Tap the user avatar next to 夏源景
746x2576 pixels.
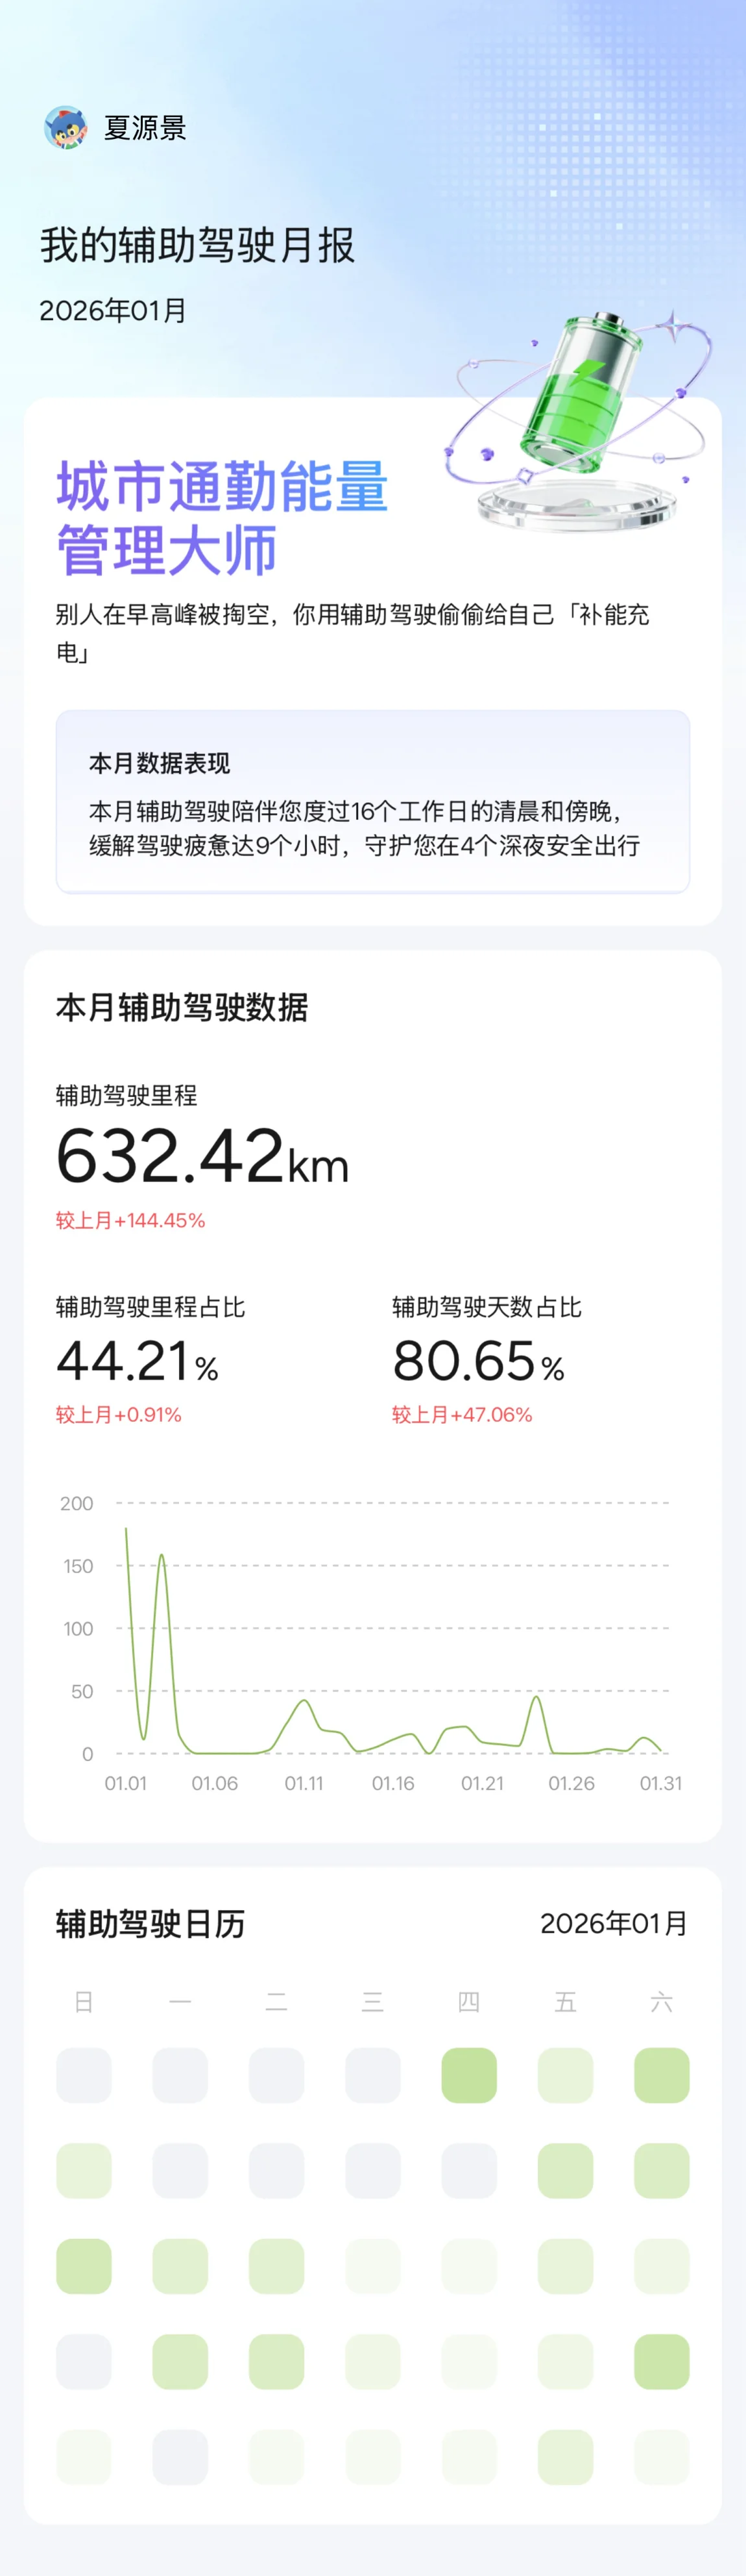(x=65, y=128)
